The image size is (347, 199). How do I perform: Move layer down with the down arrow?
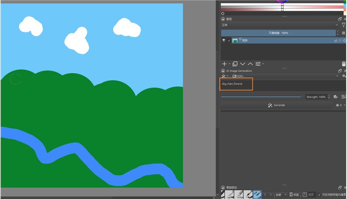pyautogui.click(x=242, y=64)
